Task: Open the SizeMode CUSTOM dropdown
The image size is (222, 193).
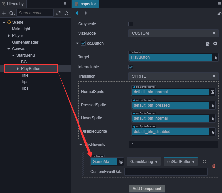Action: pyautogui.click(x=173, y=33)
